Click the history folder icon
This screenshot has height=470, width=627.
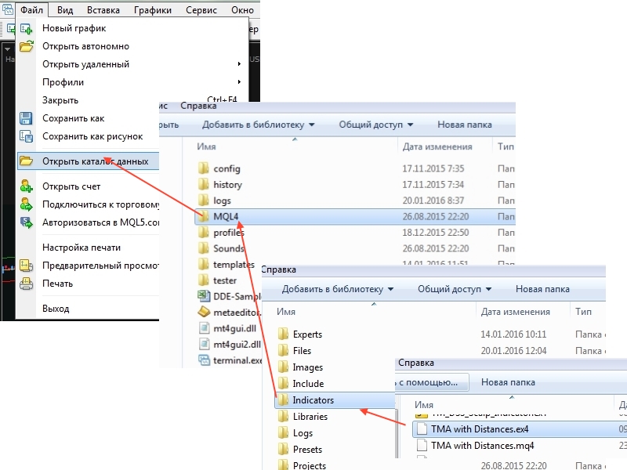coord(204,184)
